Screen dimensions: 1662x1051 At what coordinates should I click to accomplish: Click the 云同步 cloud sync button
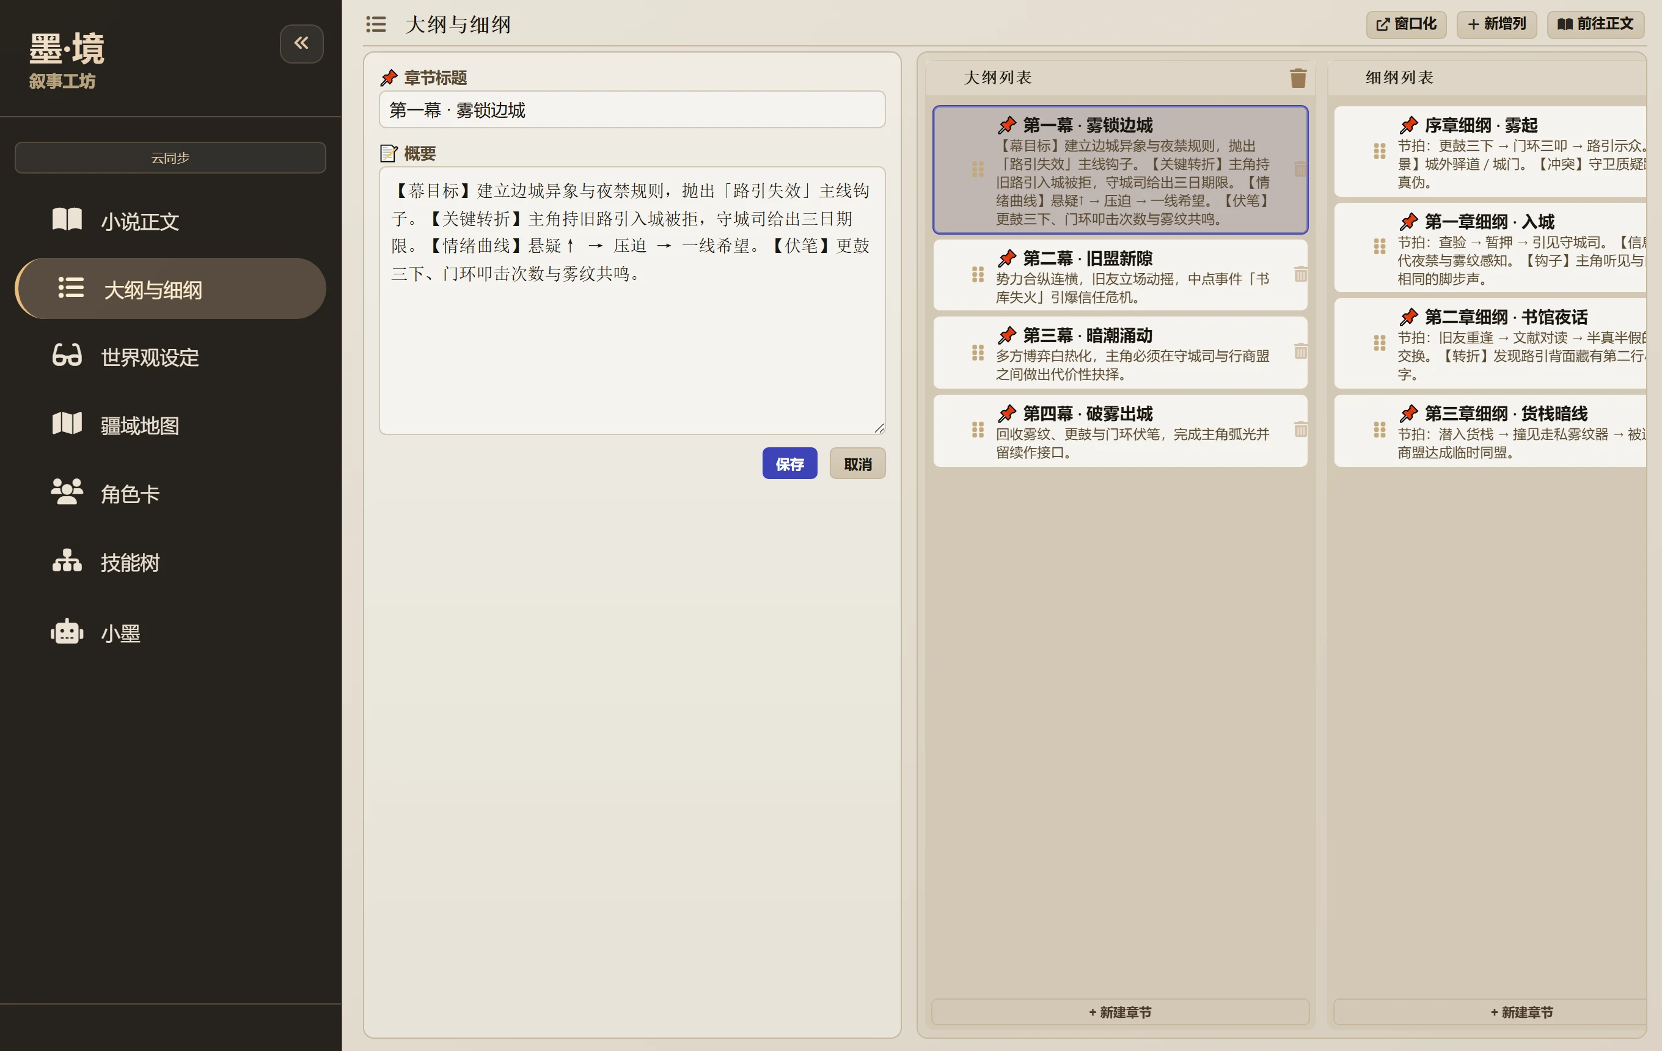pos(170,158)
